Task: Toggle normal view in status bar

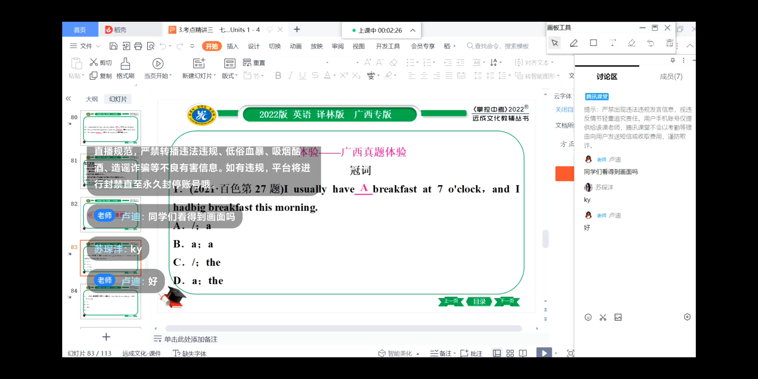Action: [x=497, y=353]
